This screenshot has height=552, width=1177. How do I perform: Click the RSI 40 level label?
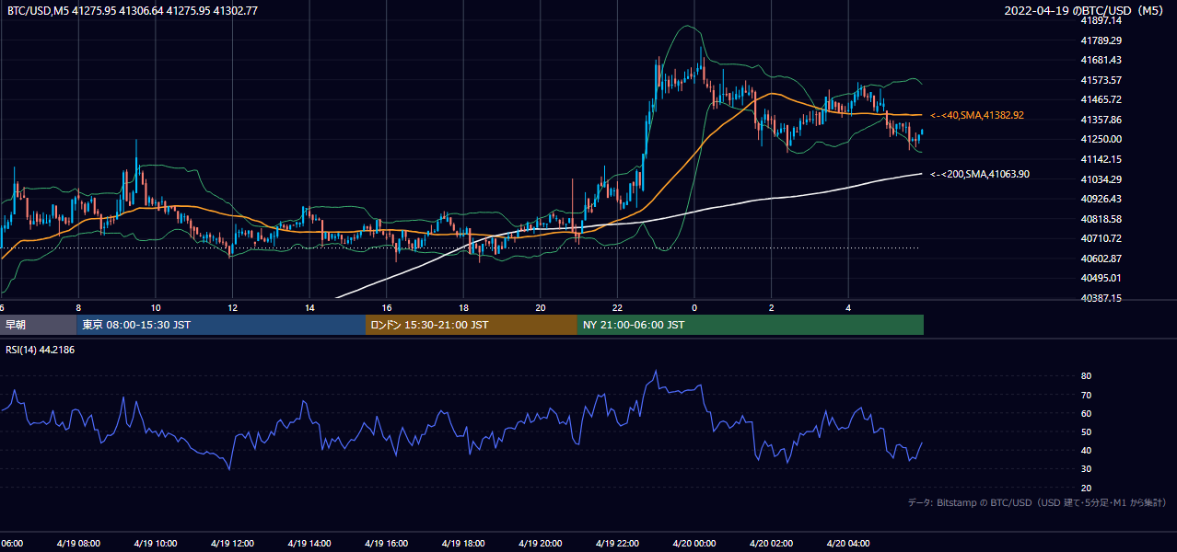coord(1087,451)
